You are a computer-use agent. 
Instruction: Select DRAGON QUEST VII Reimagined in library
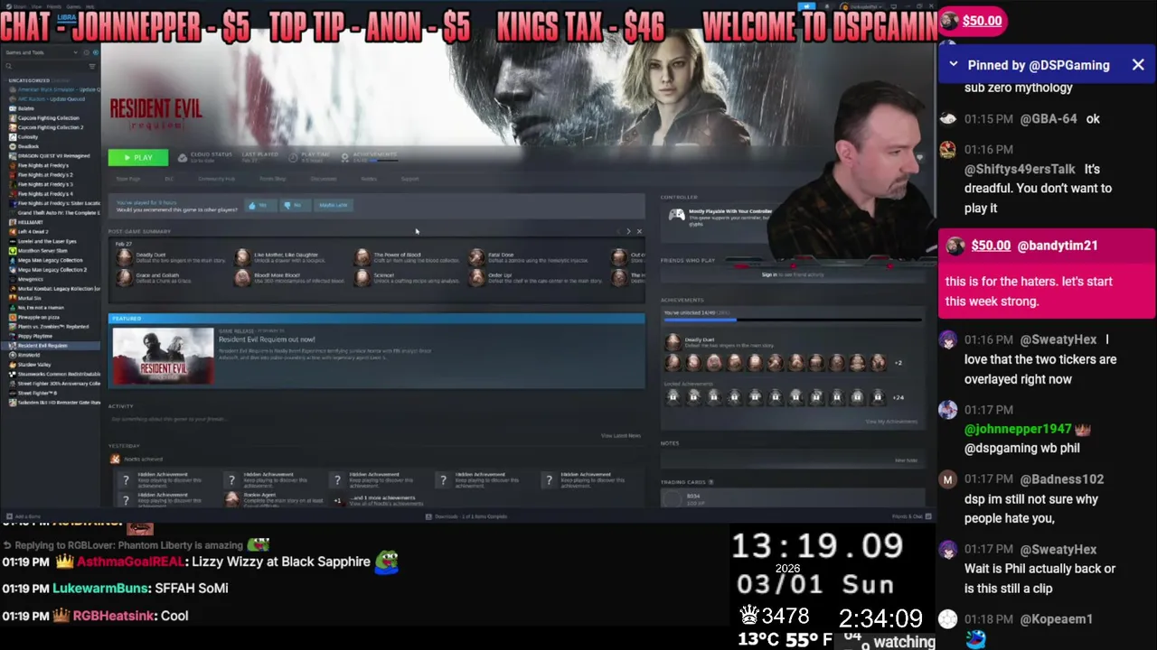pyautogui.click(x=53, y=155)
